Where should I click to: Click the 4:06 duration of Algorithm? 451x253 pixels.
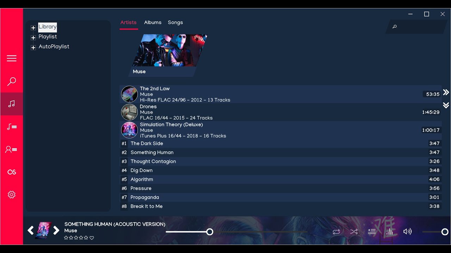tap(434, 179)
